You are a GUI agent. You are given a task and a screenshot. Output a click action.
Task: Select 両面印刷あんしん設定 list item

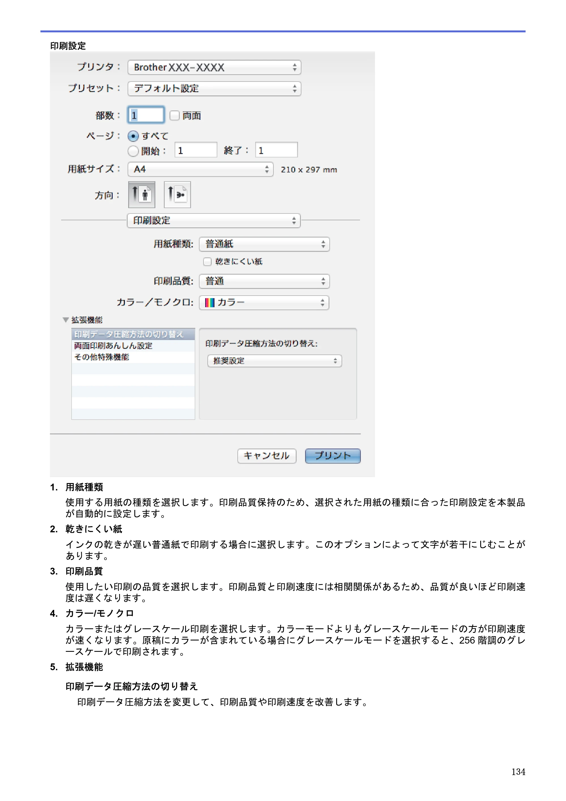(x=133, y=346)
